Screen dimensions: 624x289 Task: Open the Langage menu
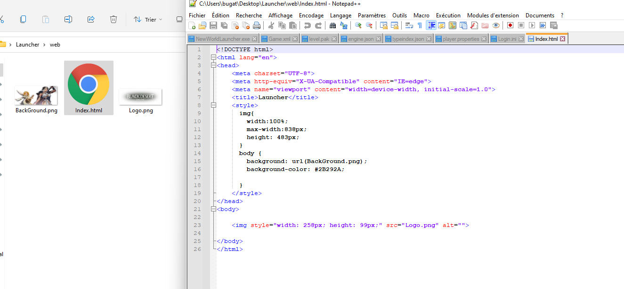click(x=341, y=16)
